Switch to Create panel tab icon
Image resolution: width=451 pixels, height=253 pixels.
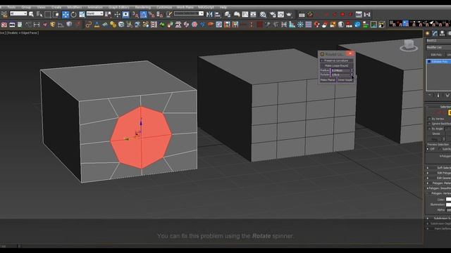coord(428,34)
